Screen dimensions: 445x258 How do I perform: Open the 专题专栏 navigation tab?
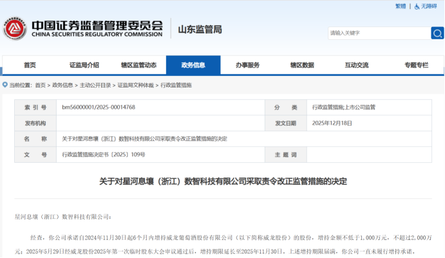click(416, 65)
